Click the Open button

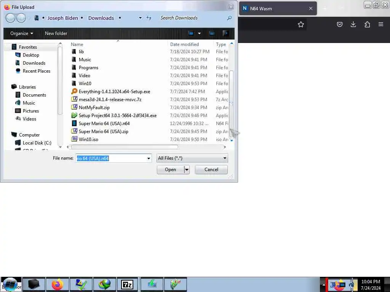pyautogui.click(x=170, y=170)
